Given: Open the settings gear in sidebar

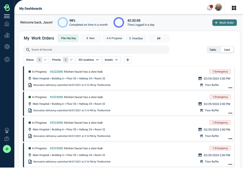Looking at the screenshot, I should (x=7, y=59).
